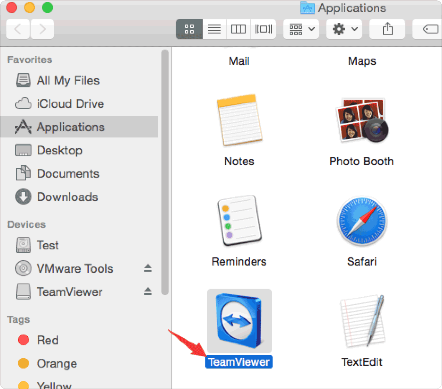442x389 pixels.
Task: Eject the TeamViewer volume
Action: click(148, 292)
